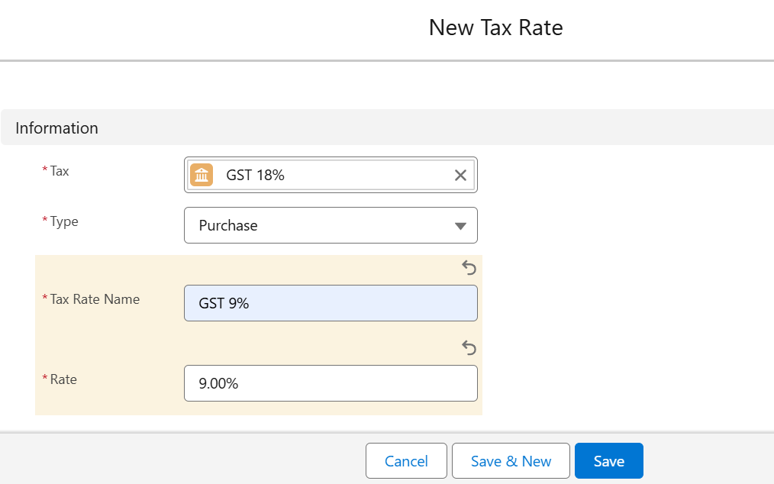Click the New Tax Rate title
Screen dimensions: 774x484
(x=495, y=27)
